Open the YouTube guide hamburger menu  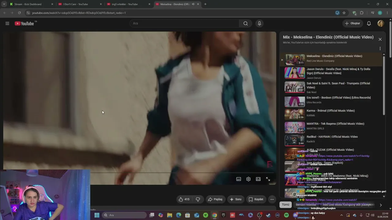(x=7, y=24)
